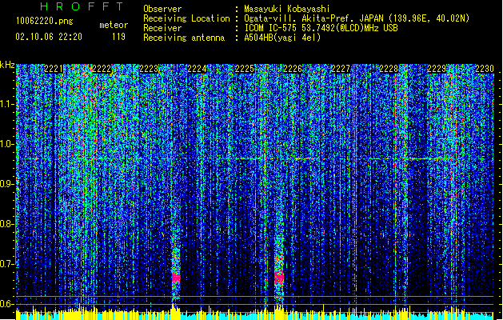Click the 1.0 kHz axis tick label
Viewport: 503px width, 320px height.
(x=6, y=144)
